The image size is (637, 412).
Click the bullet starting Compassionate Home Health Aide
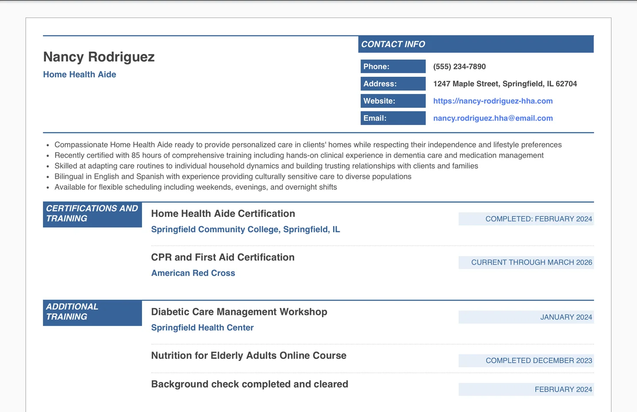pyautogui.click(x=308, y=145)
